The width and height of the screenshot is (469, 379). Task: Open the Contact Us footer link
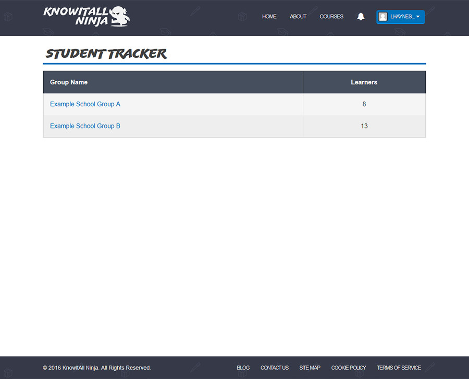(x=275, y=368)
